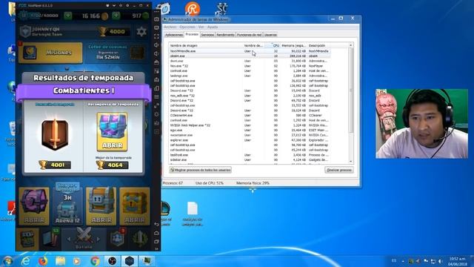The height and width of the screenshot is (267, 474).
Task: Switch to Aplicaciones tab
Action: point(174,35)
